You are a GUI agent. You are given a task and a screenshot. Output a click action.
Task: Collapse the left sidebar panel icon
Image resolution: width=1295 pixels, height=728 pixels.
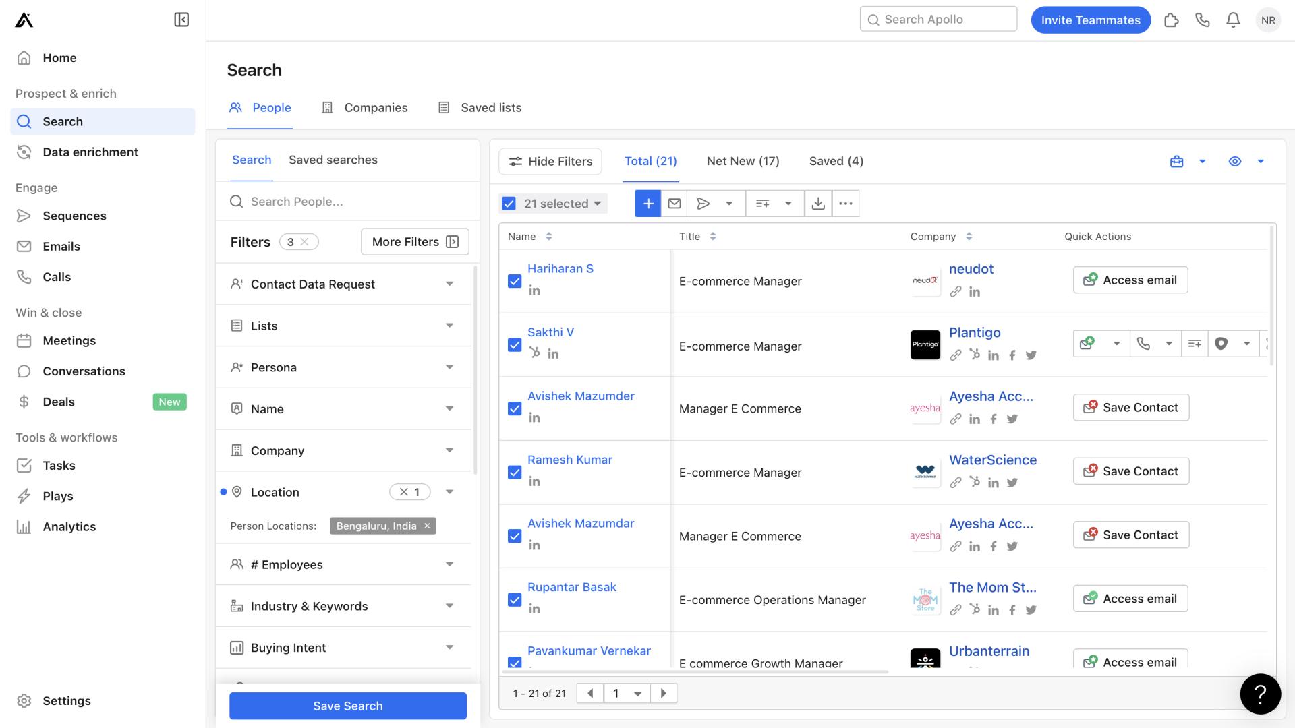tap(181, 20)
